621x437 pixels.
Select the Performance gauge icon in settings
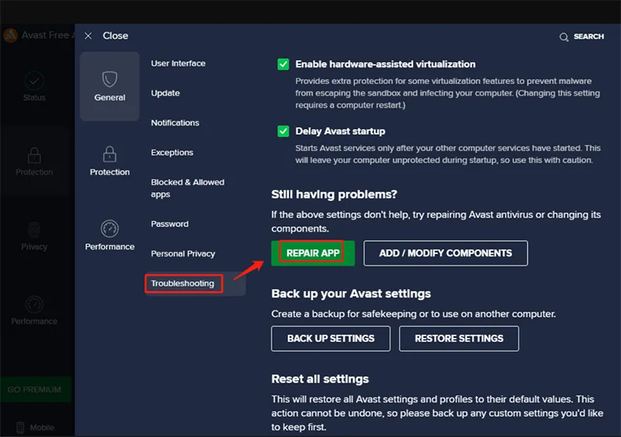tap(109, 229)
